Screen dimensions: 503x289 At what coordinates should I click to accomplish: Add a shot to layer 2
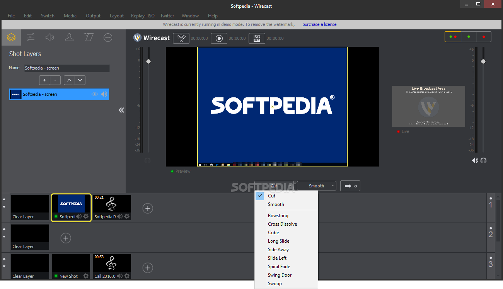pos(66,238)
